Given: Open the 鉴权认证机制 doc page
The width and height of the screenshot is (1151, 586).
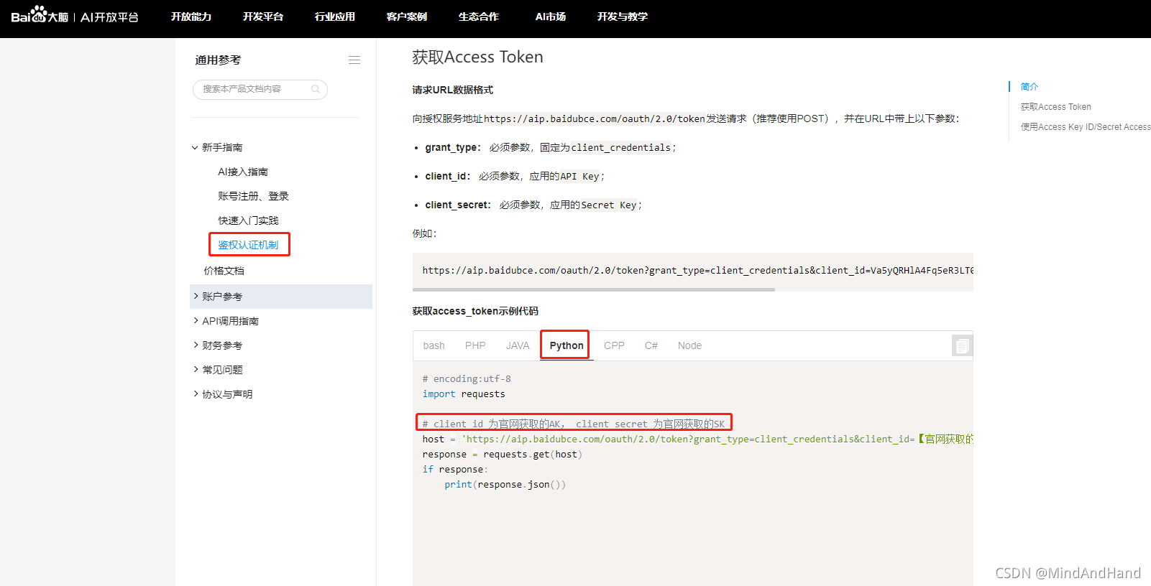Looking at the screenshot, I should click(x=248, y=245).
